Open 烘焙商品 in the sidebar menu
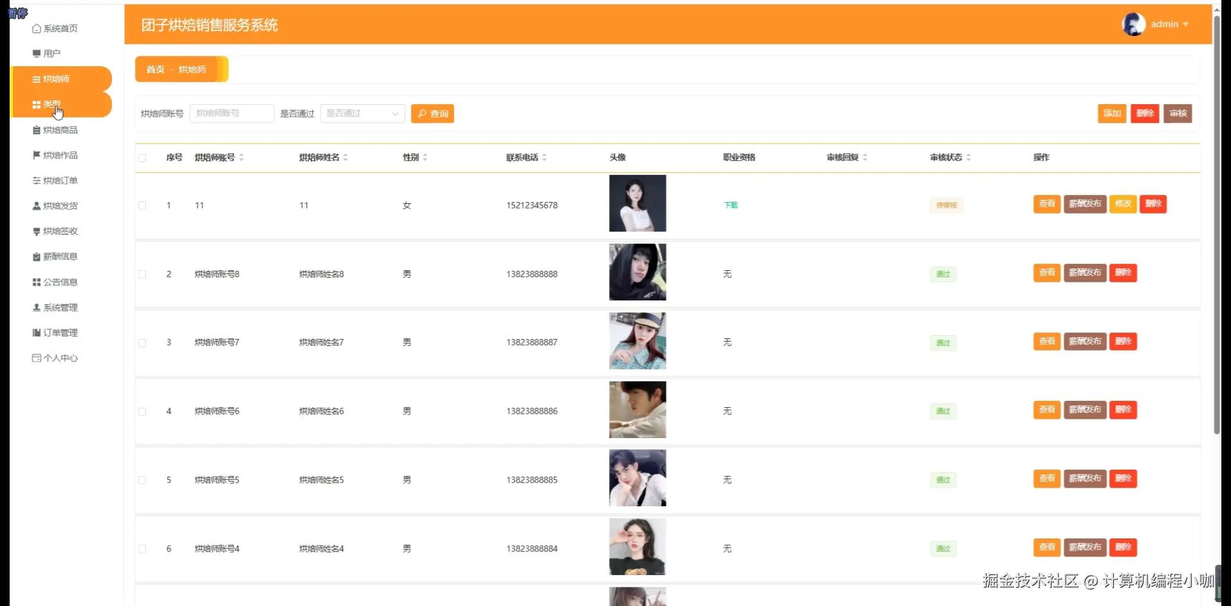Image resolution: width=1231 pixels, height=606 pixels. 60,130
